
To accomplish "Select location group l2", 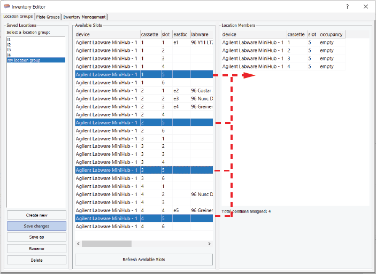I will click(36, 45).
